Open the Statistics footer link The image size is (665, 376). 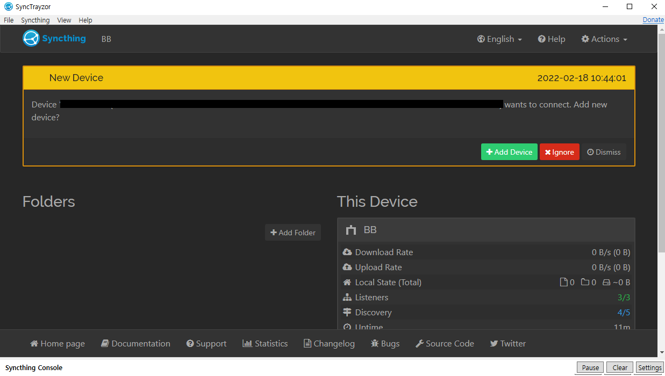pyautogui.click(x=265, y=343)
